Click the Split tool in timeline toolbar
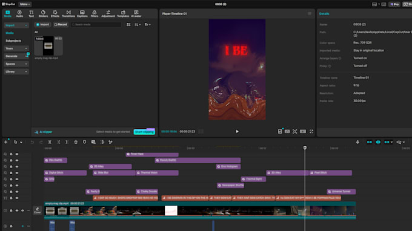Image resolution: width=412 pixels, height=231 pixels. [50, 142]
